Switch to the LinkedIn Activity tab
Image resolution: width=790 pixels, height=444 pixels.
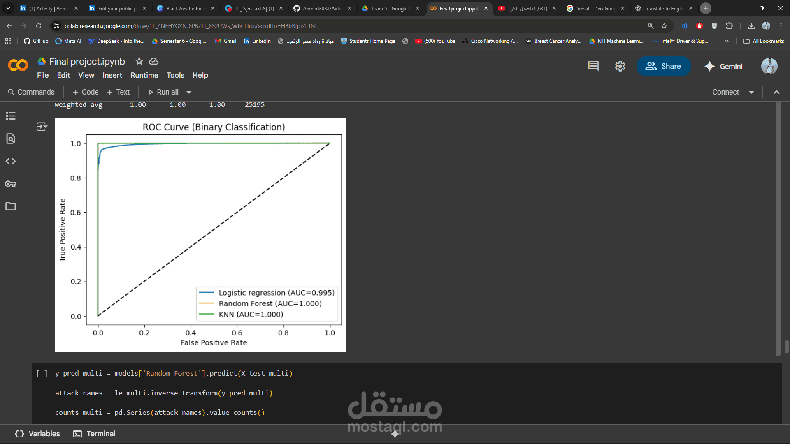click(49, 8)
